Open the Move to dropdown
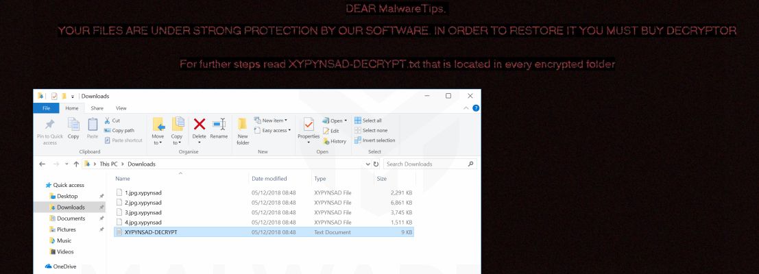This screenshot has height=274, width=759. 158,131
